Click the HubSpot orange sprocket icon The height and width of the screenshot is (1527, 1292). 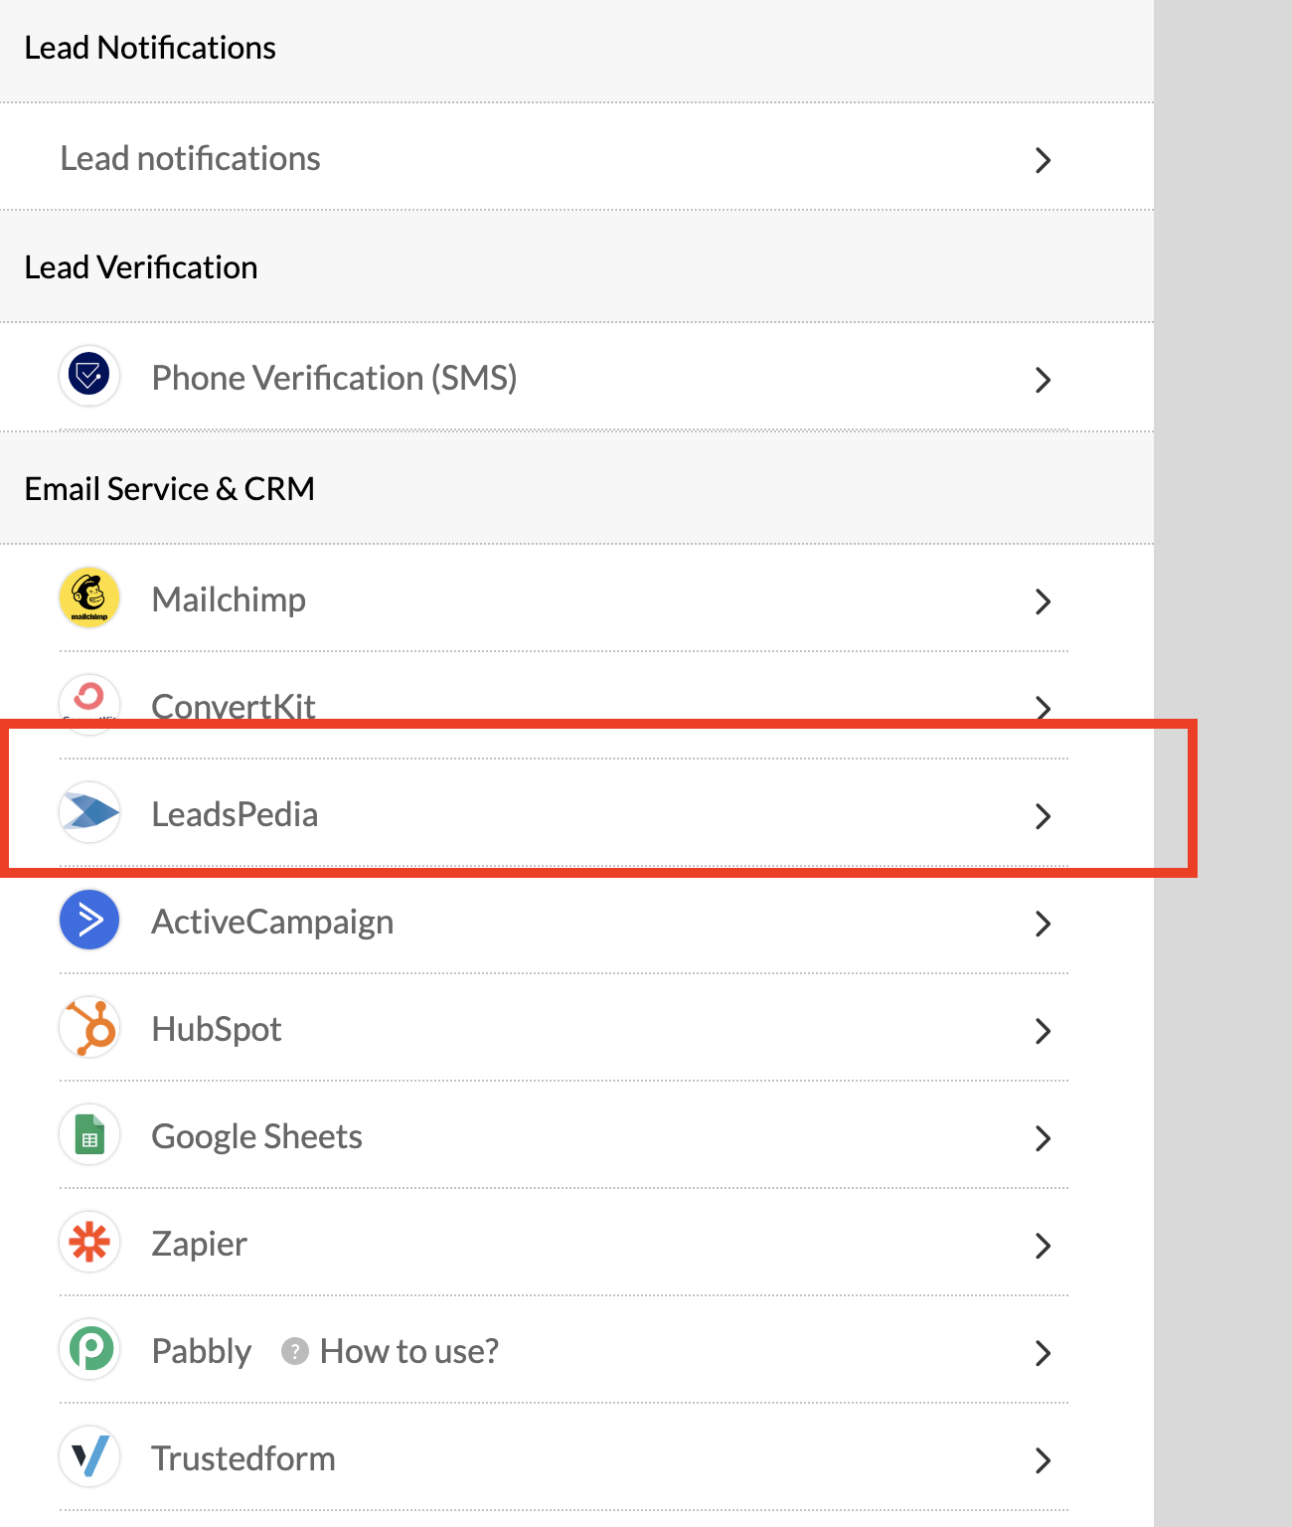coord(89,1028)
